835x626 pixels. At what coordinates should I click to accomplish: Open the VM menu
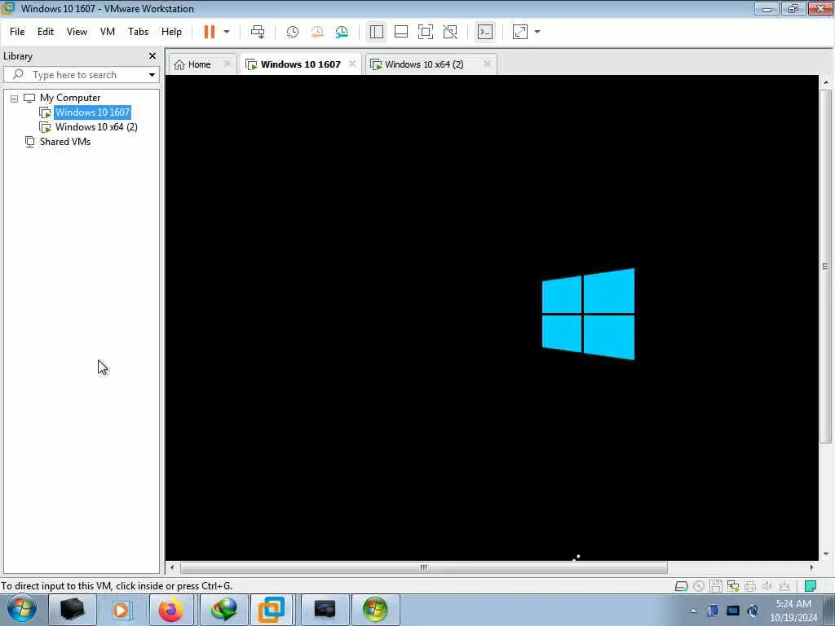pyautogui.click(x=108, y=32)
